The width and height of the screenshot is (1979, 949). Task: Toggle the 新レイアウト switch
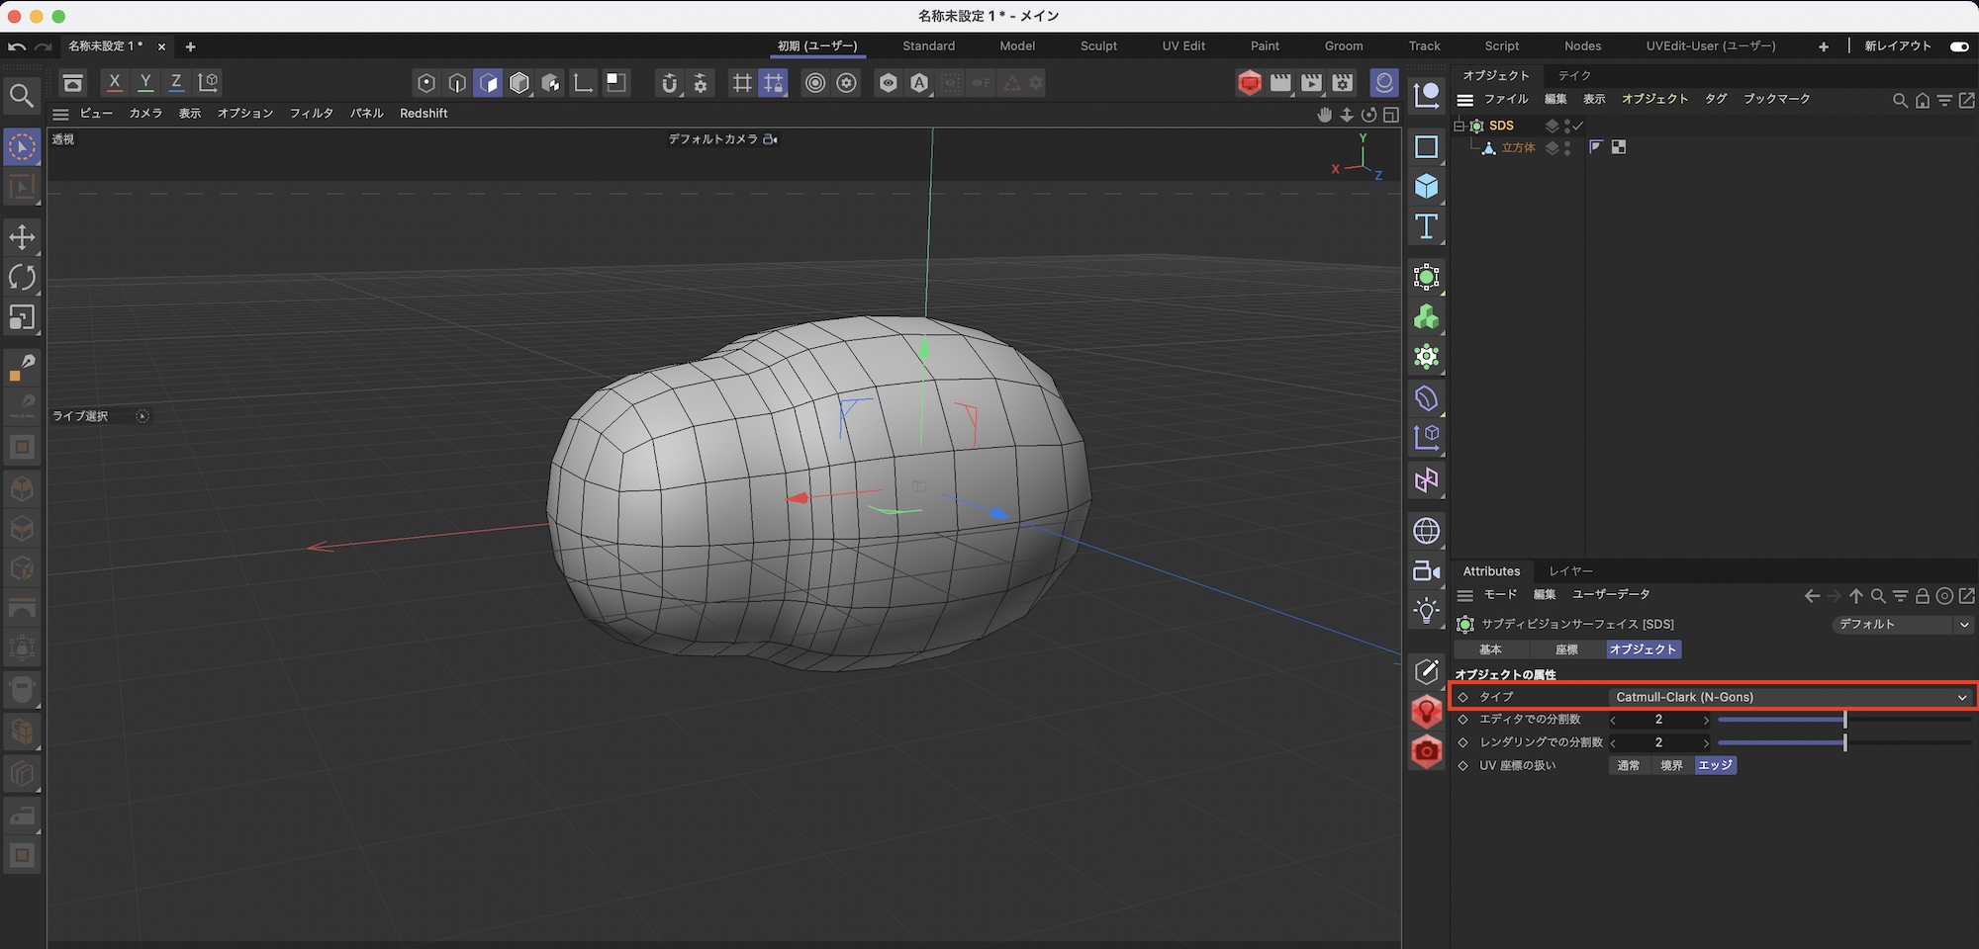[1958, 46]
